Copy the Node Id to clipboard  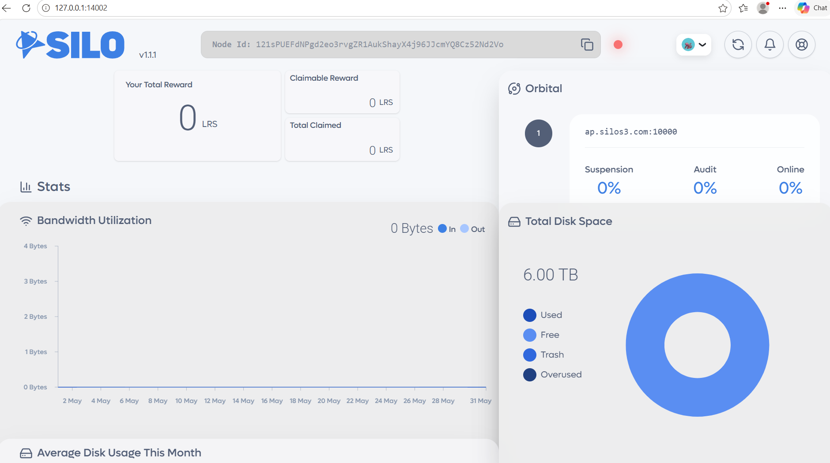[x=587, y=45]
